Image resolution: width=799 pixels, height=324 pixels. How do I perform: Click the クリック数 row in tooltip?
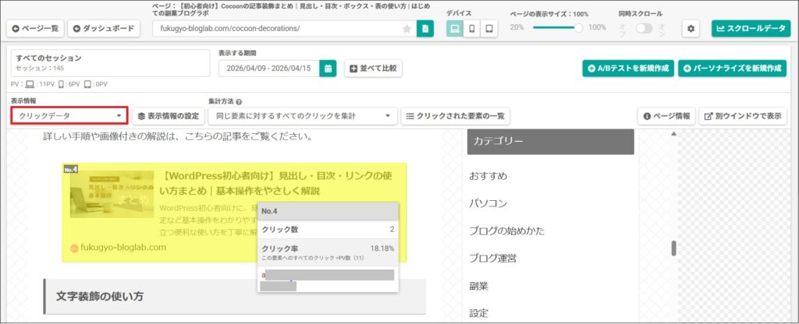coord(328,230)
